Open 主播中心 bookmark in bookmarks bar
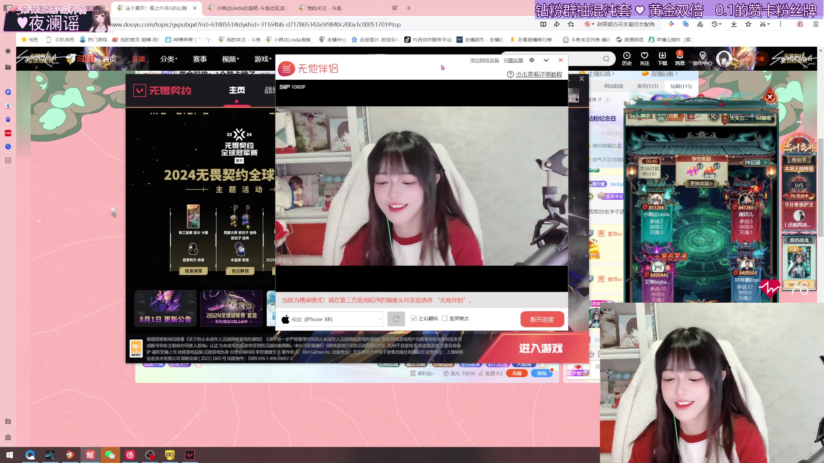This screenshot has width=824, height=463. tap(332, 39)
